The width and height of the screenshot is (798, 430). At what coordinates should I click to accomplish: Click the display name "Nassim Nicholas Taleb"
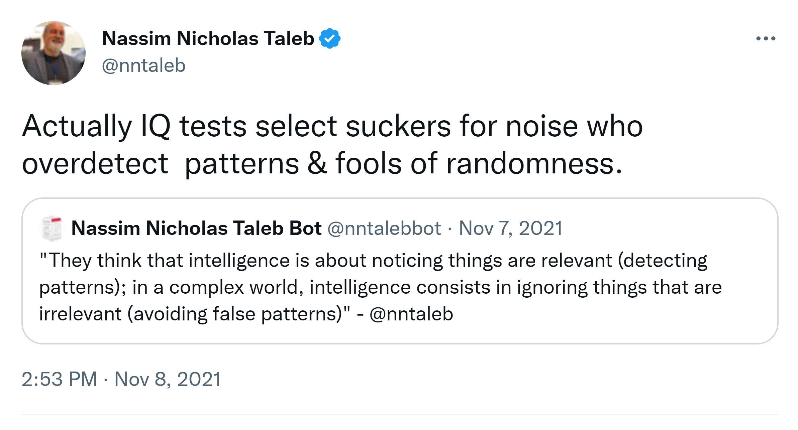(x=208, y=38)
